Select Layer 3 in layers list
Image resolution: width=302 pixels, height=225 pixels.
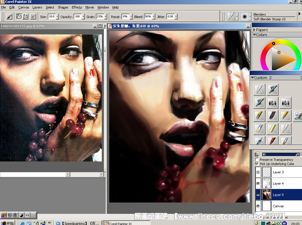(x=278, y=172)
